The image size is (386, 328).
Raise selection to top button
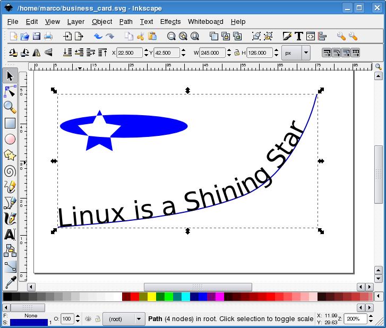[102, 53]
